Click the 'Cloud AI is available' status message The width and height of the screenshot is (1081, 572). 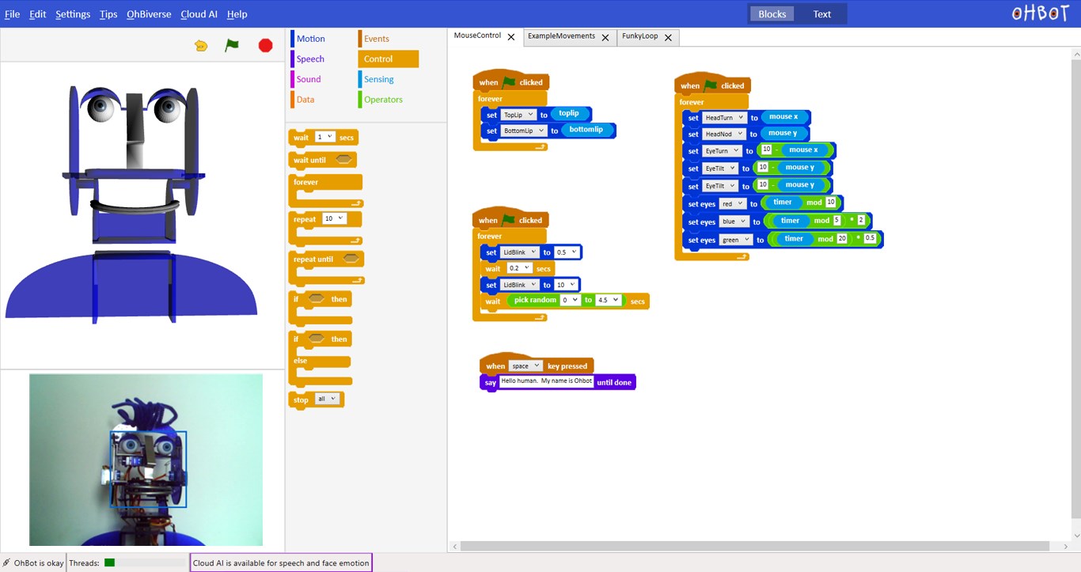coord(281,562)
